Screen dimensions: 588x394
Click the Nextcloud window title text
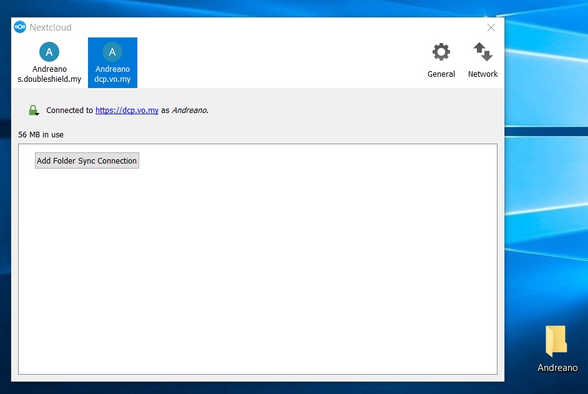[51, 27]
